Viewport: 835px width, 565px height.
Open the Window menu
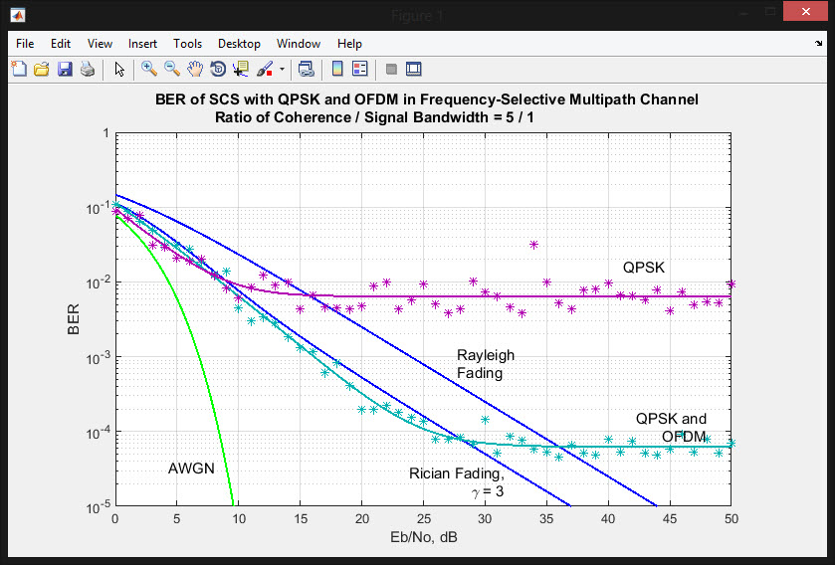pos(299,44)
